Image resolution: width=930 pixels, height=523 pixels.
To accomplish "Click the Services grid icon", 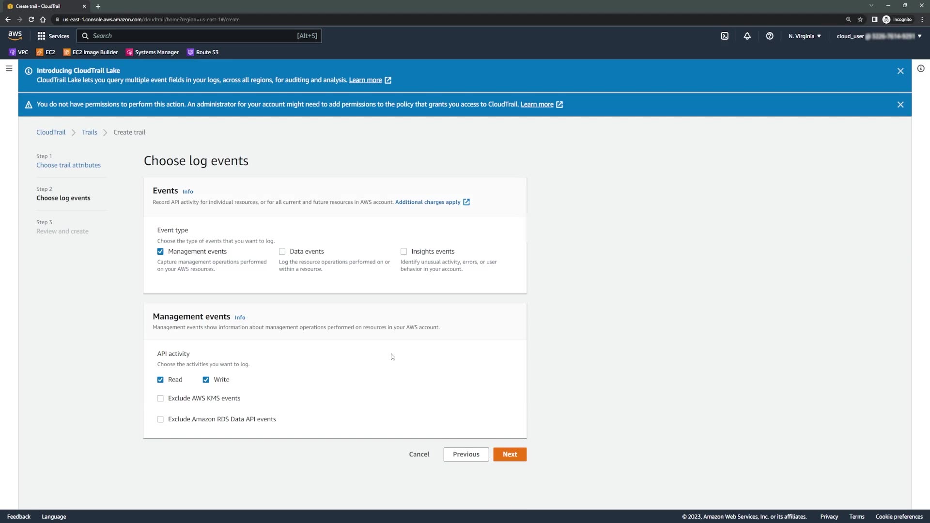I will [x=41, y=36].
